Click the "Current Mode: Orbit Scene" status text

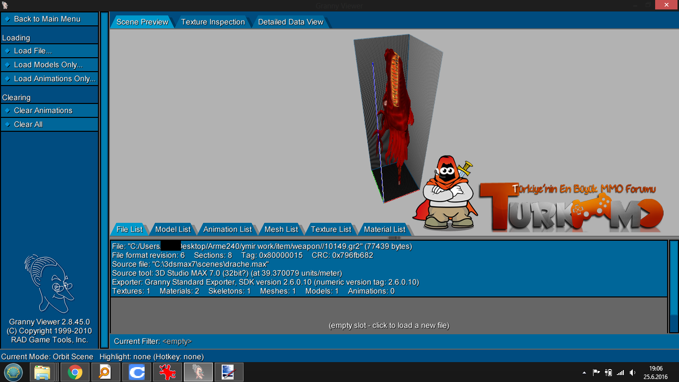(47, 357)
